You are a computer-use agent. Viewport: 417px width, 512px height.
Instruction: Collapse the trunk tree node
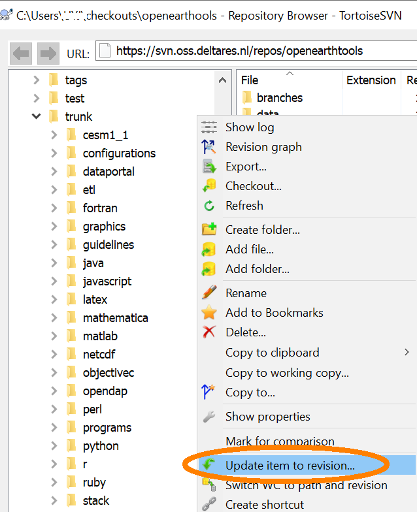coord(37,116)
